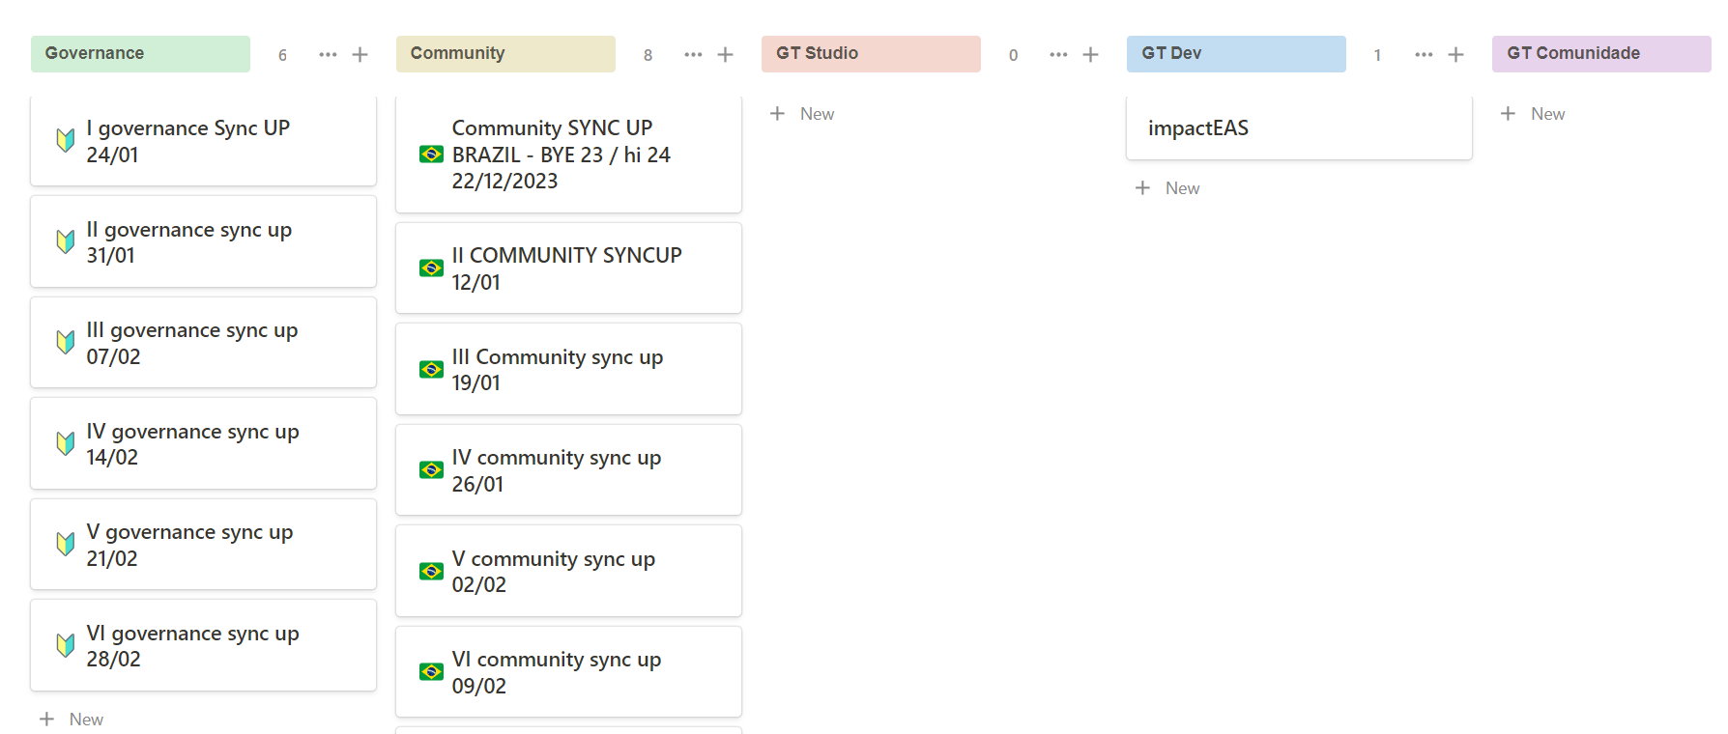Click Brazil flag icon on II COMMUNITY SYNCUP
This screenshot has height=734, width=1728.
[431, 268]
